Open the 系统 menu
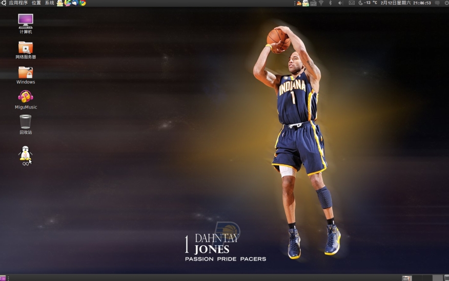This screenshot has height=281, width=449. 49,3
